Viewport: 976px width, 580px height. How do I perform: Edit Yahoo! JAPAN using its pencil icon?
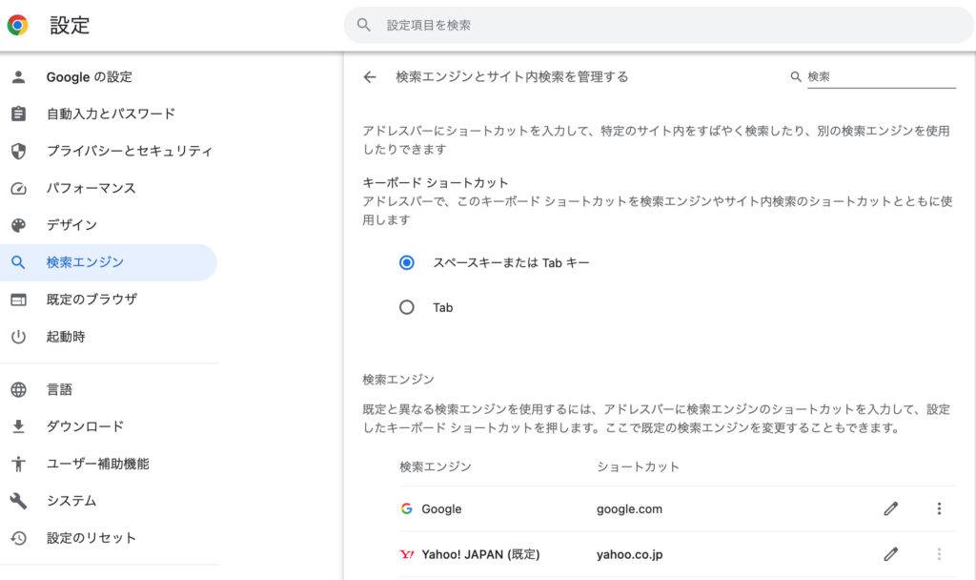pyautogui.click(x=891, y=553)
